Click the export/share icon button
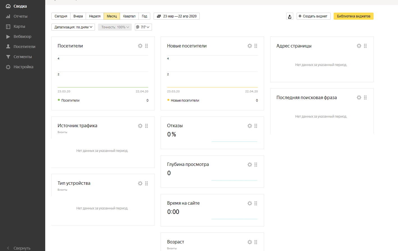Image resolution: width=398 pixels, height=251 pixels. (x=290, y=16)
